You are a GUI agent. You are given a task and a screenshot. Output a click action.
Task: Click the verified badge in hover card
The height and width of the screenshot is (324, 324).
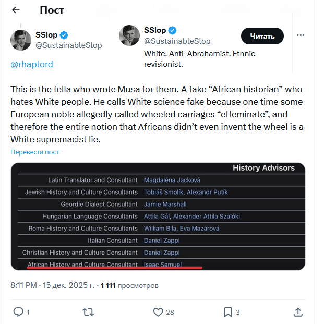coord(172,30)
